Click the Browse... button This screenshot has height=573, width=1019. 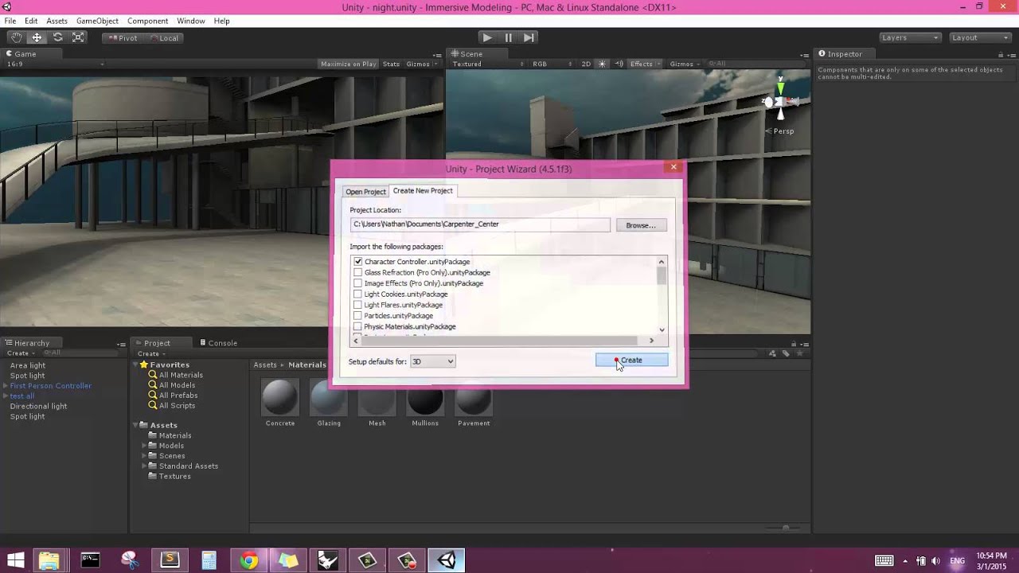point(640,225)
